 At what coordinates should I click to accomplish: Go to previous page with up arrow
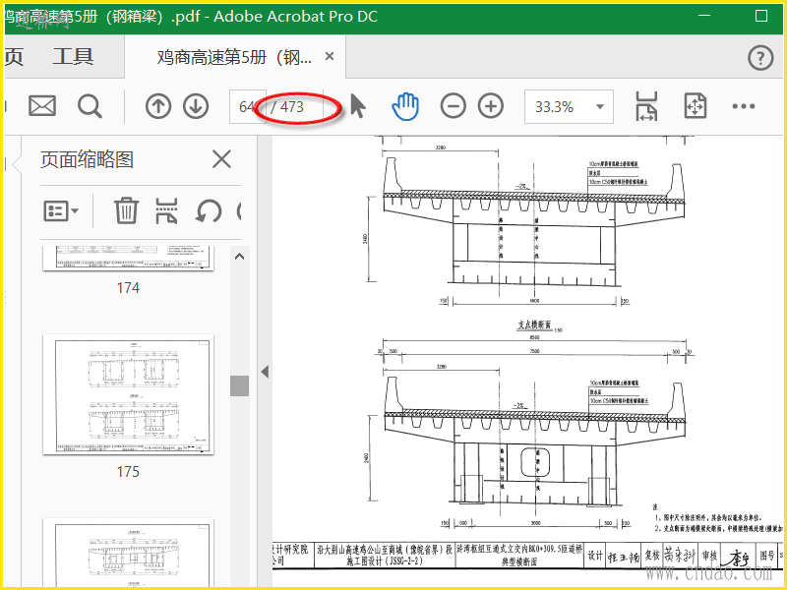pyautogui.click(x=158, y=106)
